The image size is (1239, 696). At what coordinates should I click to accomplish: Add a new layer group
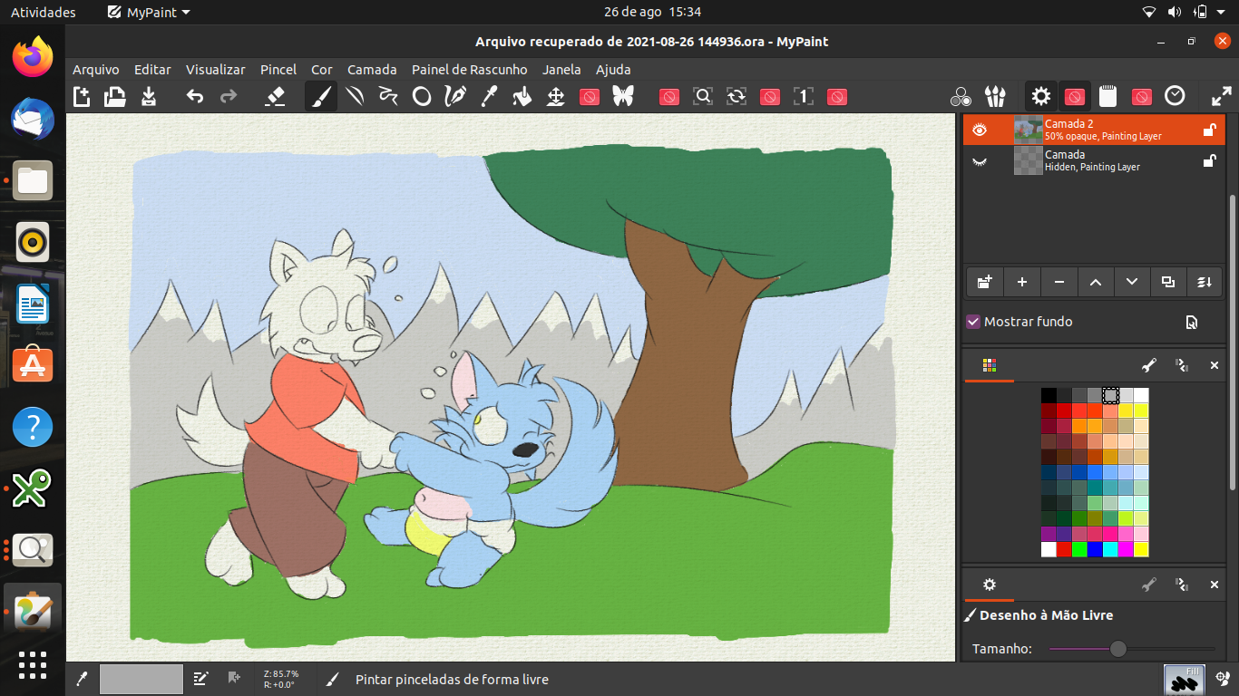tap(985, 282)
